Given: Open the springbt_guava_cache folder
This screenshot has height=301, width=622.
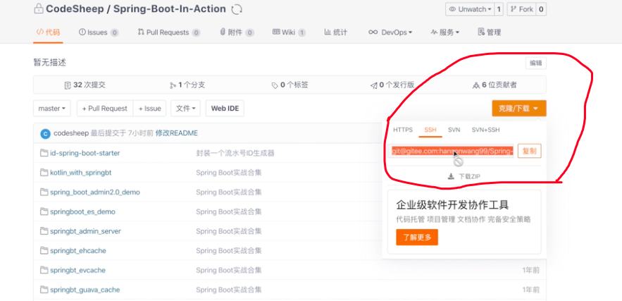Looking at the screenshot, I should (85, 290).
